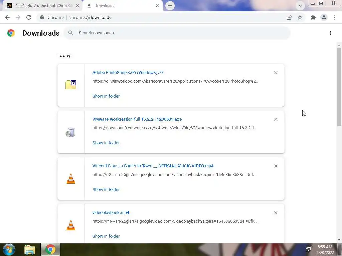Show videoplayback.mp4 in folder
Viewport: 342px width, 256px height.
click(x=106, y=236)
